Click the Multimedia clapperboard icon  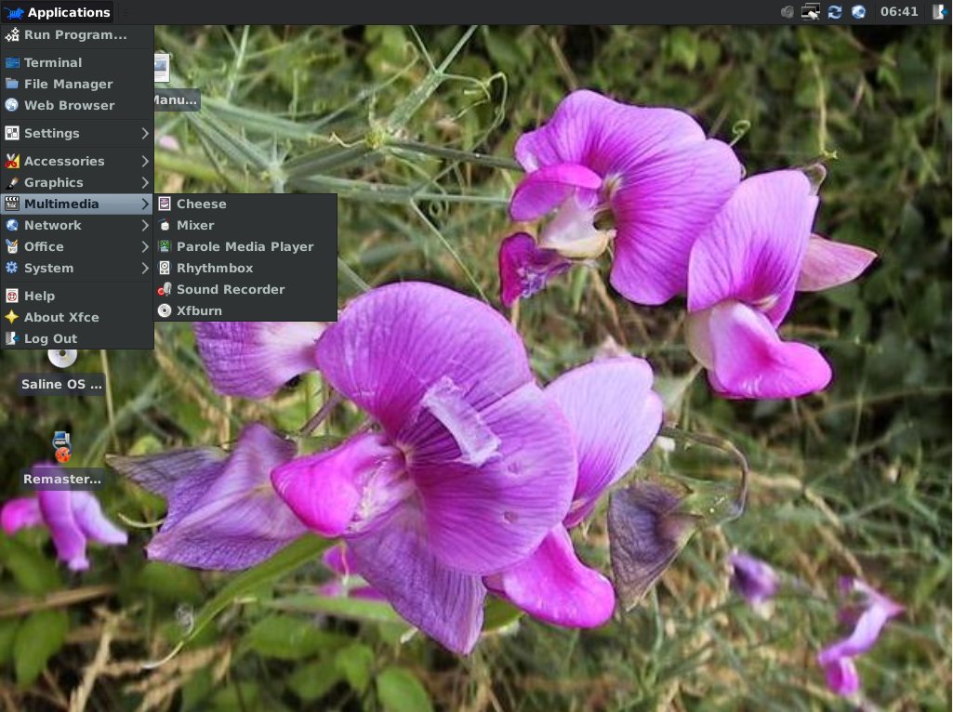[x=11, y=204]
